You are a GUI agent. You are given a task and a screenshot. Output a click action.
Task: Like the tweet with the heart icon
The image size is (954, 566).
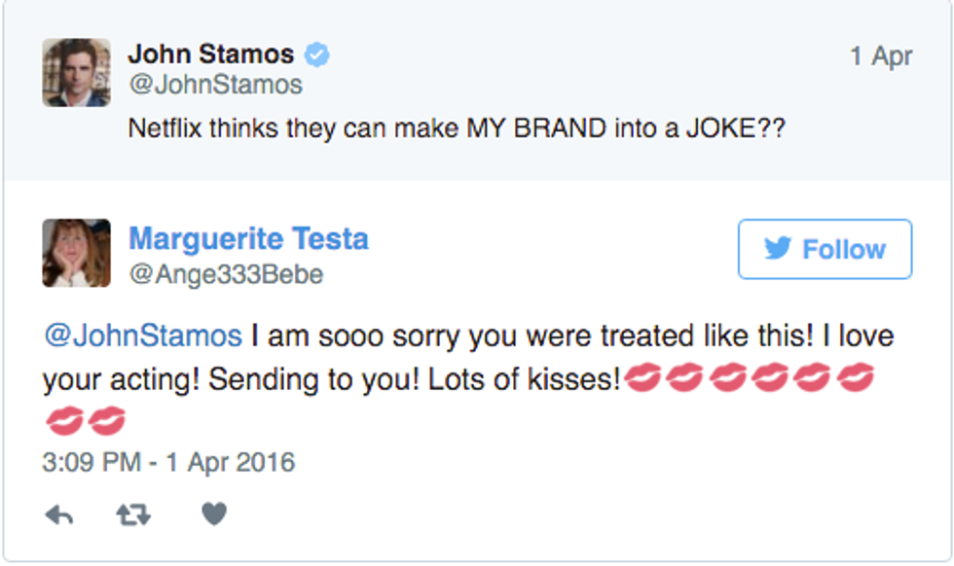pos(214,514)
